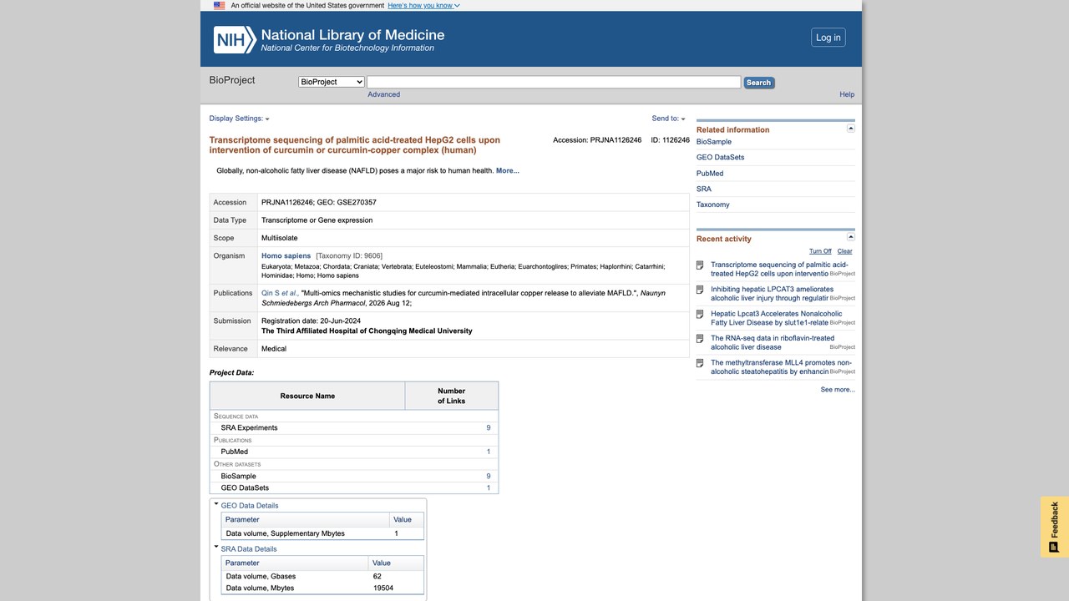Collapse the Related information panel
This screenshot has height=601, width=1069.
(851, 129)
